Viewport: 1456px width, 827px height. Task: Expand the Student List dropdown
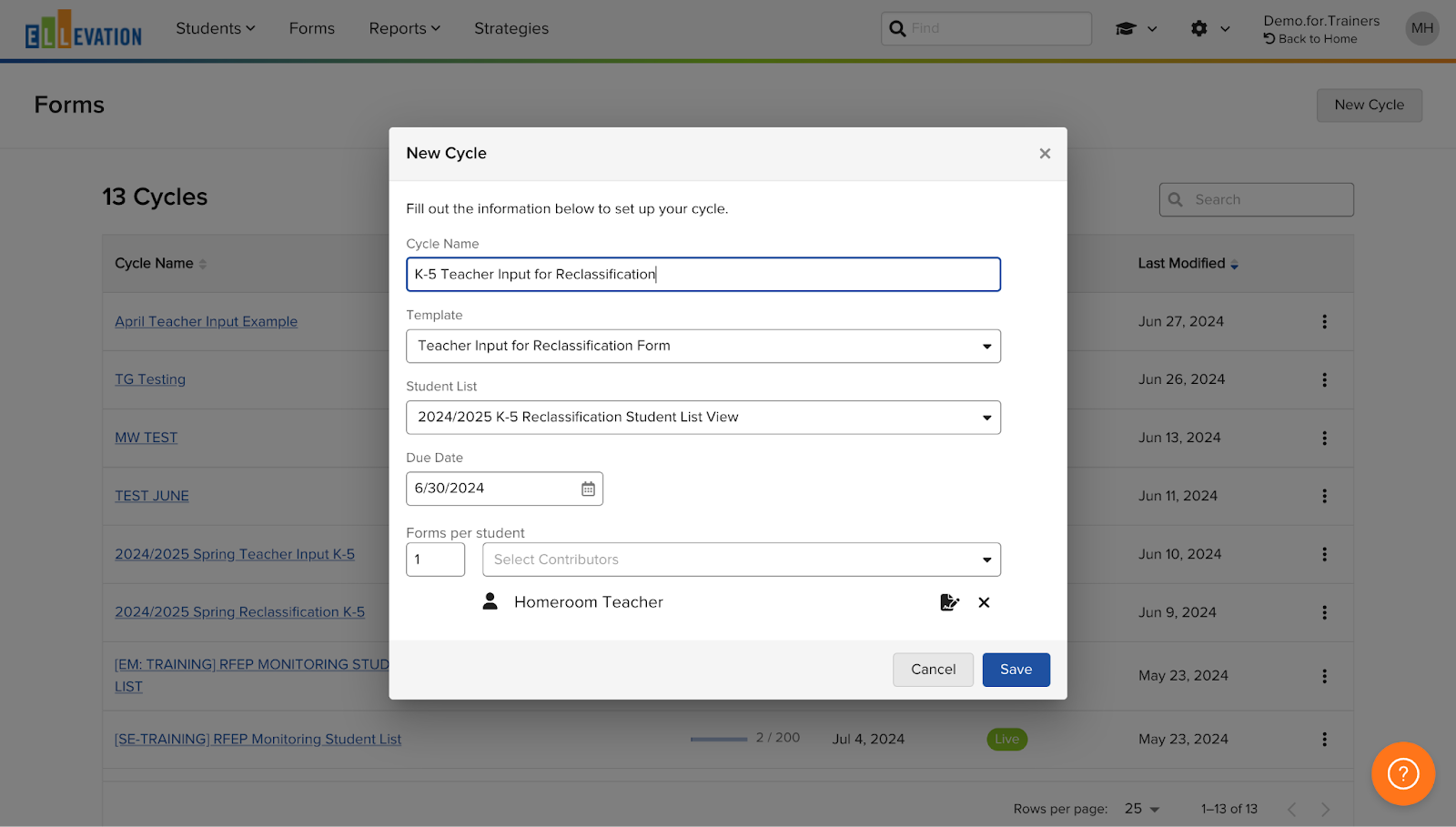click(703, 418)
